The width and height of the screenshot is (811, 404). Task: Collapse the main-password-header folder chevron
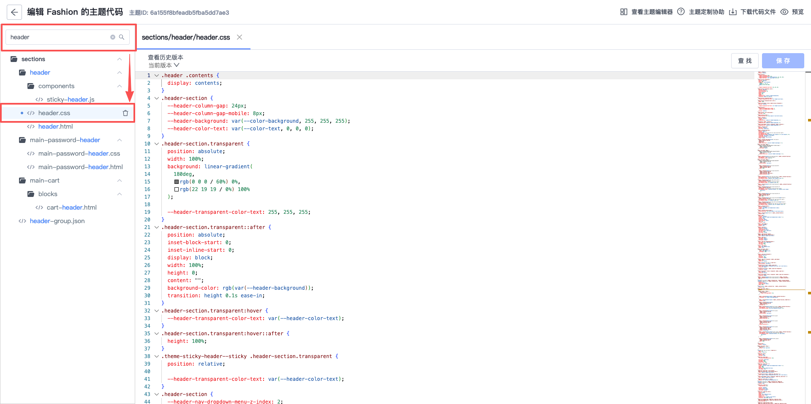pos(120,140)
